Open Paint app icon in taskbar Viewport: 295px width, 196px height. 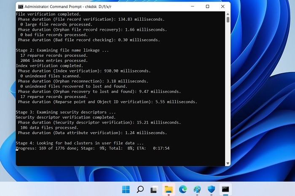point(197,189)
